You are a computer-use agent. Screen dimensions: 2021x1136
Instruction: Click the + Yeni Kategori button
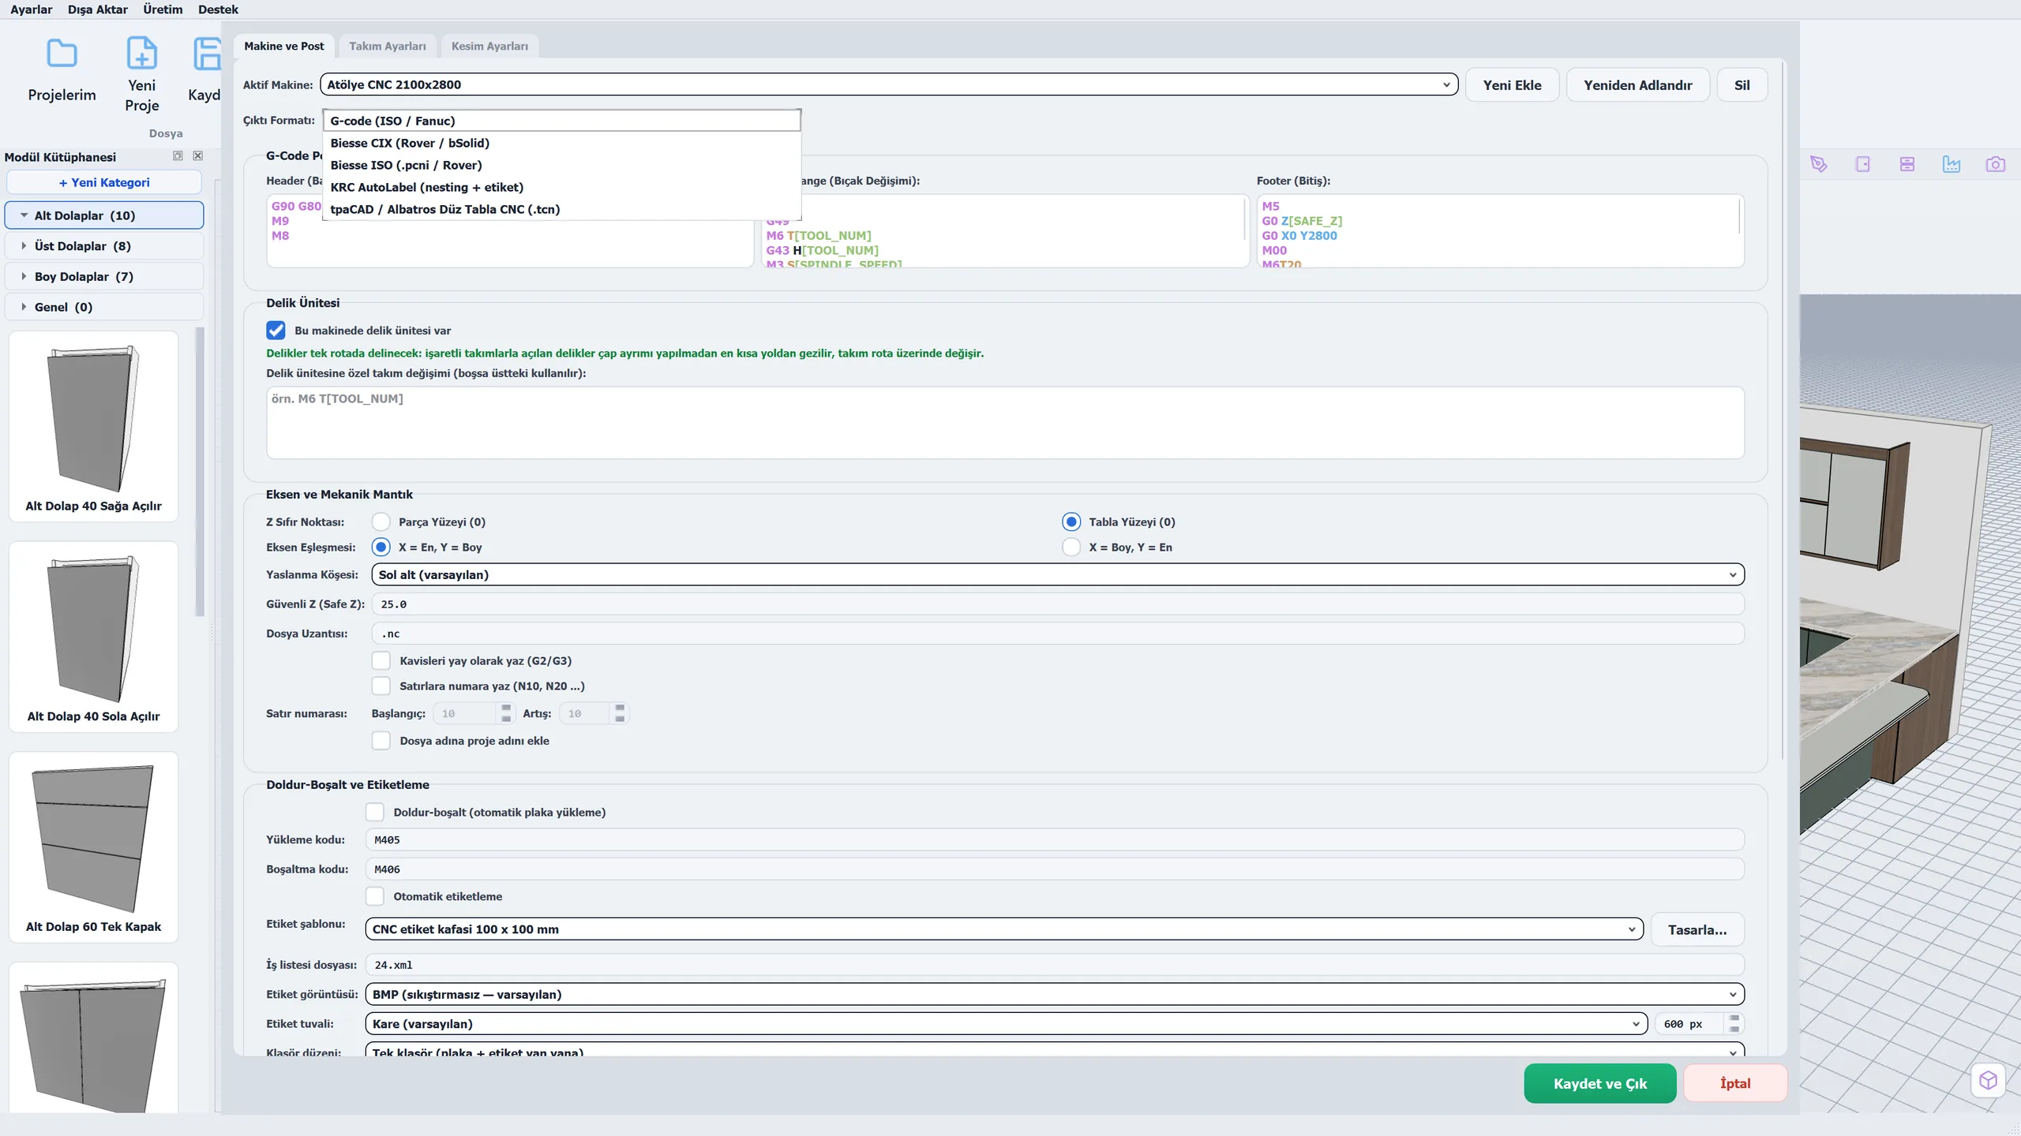[x=104, y=182]
